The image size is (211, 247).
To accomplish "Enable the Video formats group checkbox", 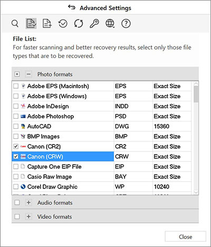I will (17, 216).
